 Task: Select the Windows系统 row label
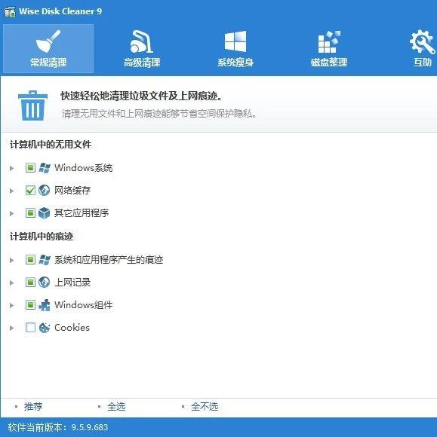pyautogui.click(x=84, y=168)
